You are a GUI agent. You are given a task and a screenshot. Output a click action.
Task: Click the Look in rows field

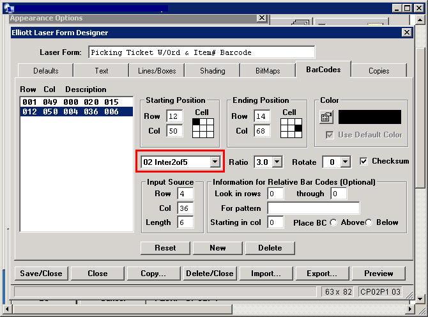pos(275,194)
